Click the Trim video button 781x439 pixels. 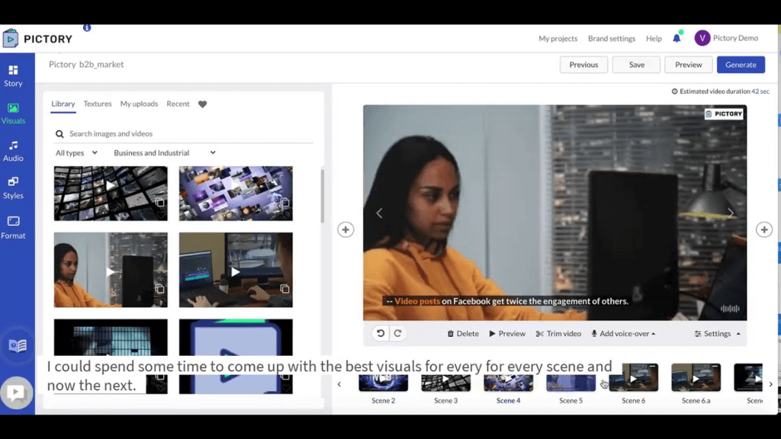pos(558,334)
